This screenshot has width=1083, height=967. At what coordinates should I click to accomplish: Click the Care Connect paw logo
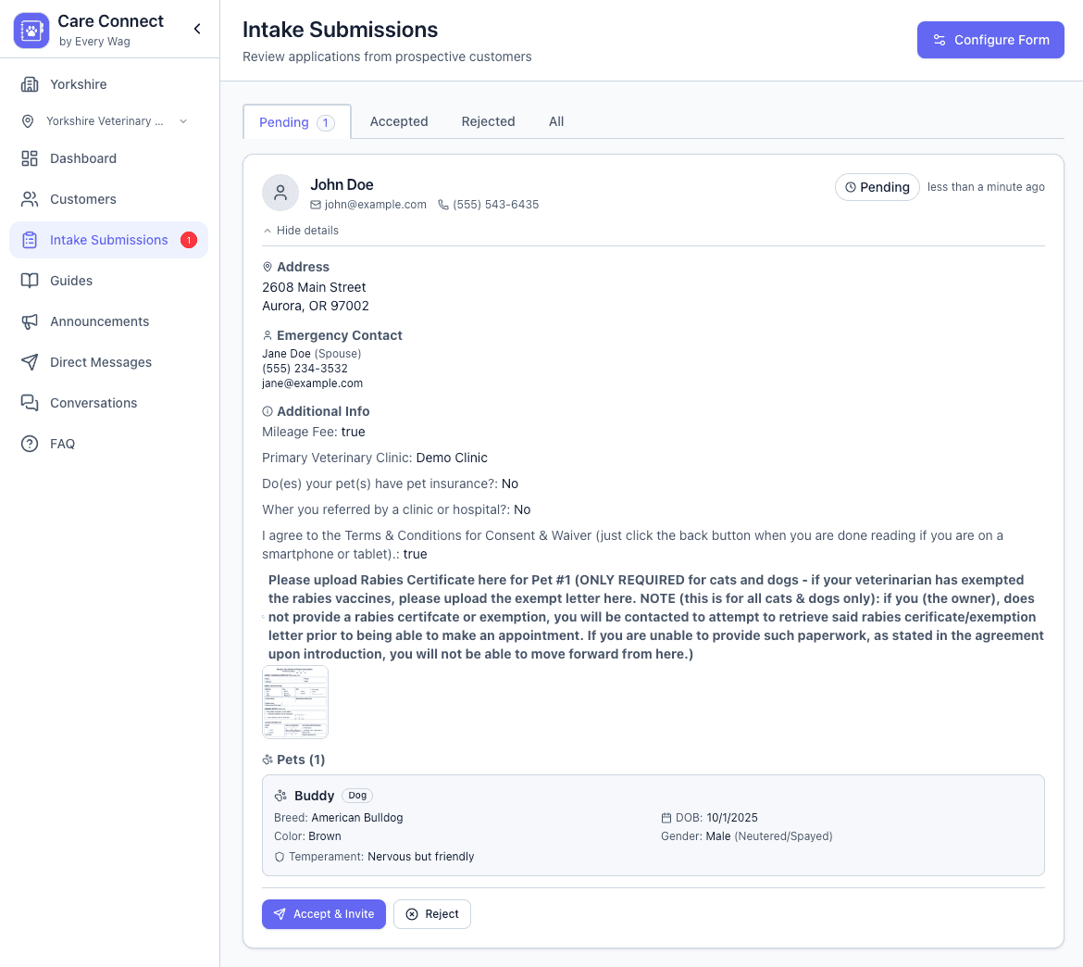pos(31,30)
